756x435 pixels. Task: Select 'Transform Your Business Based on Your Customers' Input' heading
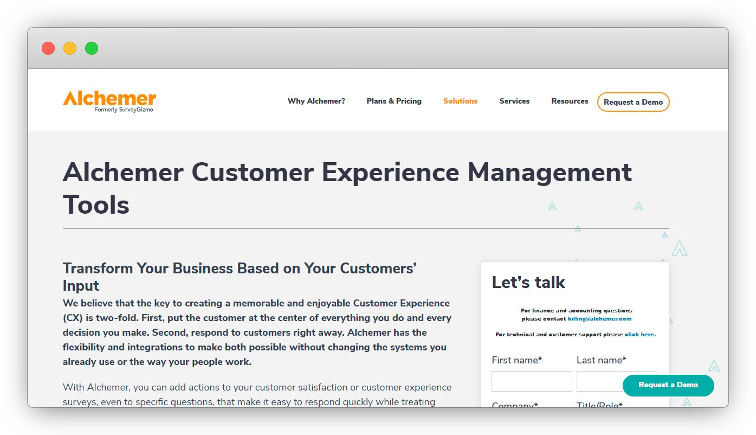coord(240,277)
